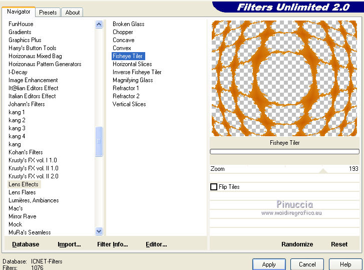Select the Graphics Plus category
This screenshot has width=364, height=270.
click(x=25, y=40)
